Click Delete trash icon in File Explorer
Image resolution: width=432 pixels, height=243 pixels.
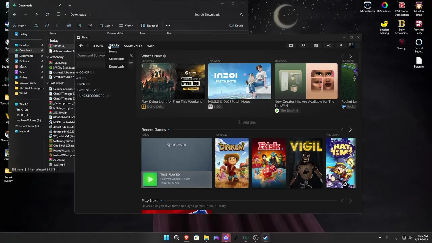tap(90, 26)
